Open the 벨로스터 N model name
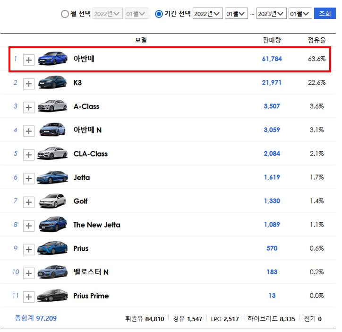 click(x=91, y=272)
